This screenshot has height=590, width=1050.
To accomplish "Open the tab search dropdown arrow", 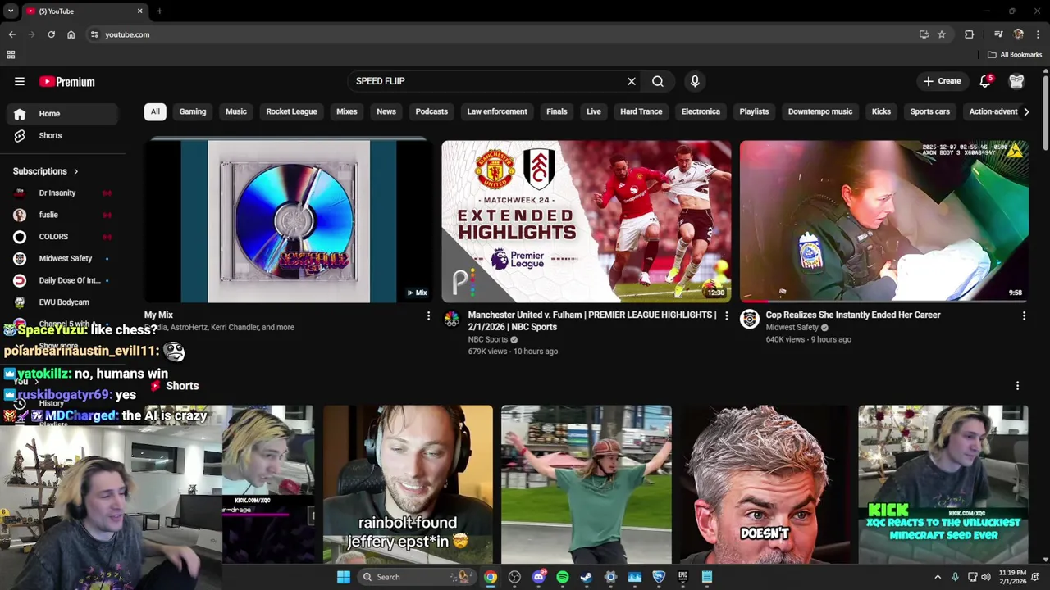I will (x=11, y=11).
